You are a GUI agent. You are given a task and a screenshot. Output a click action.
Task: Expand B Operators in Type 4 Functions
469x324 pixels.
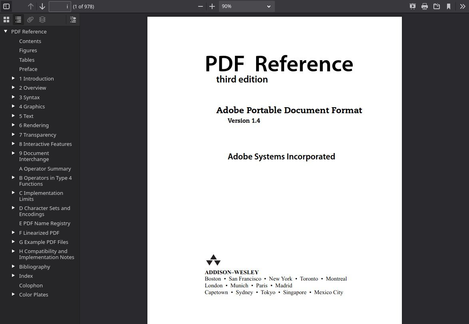[x=13, y=177]
